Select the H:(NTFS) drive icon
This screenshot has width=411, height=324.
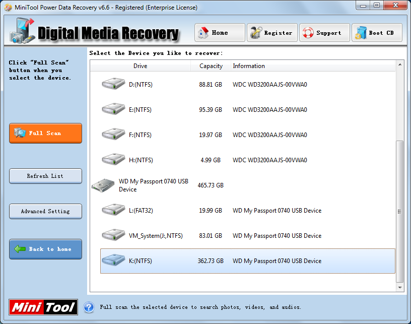click(113, 159)
